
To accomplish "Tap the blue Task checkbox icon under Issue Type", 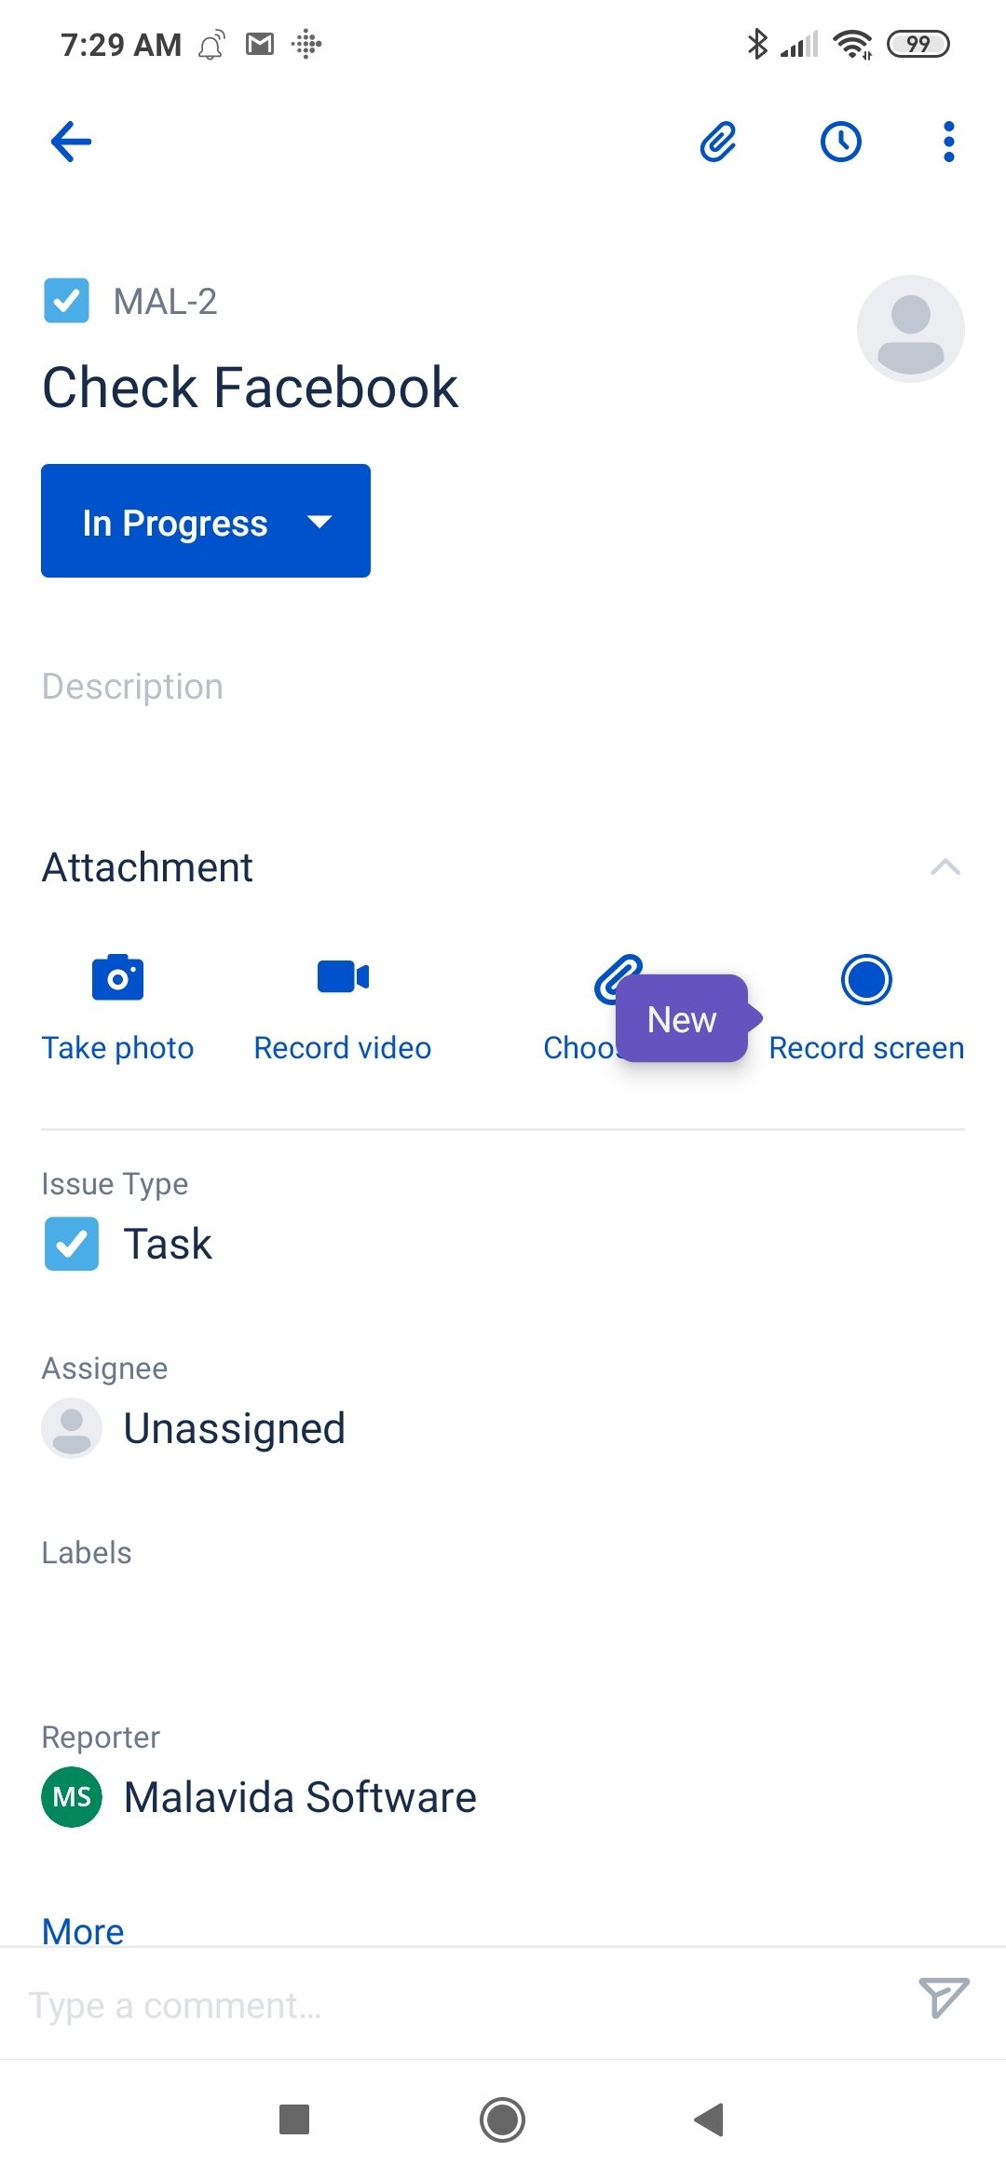I will coord(71,1244).
